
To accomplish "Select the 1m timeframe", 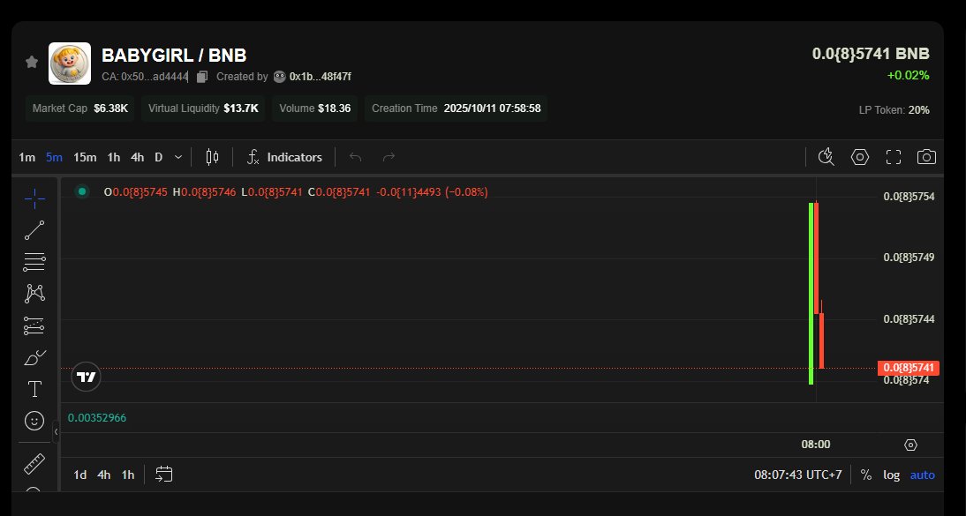I will [27, 158].
